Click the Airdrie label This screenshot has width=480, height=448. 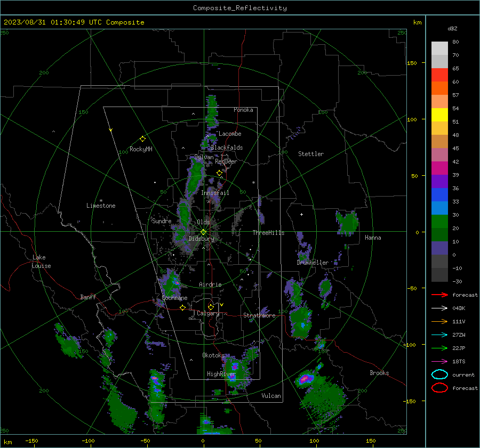[210, 284]
